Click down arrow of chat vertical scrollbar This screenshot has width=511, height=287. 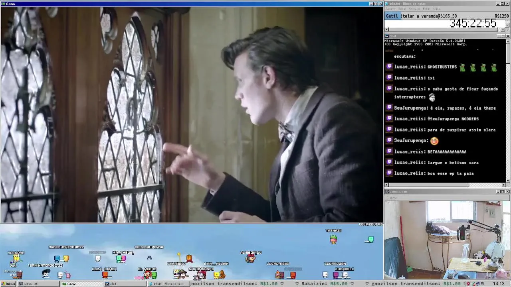coord(508,180)
